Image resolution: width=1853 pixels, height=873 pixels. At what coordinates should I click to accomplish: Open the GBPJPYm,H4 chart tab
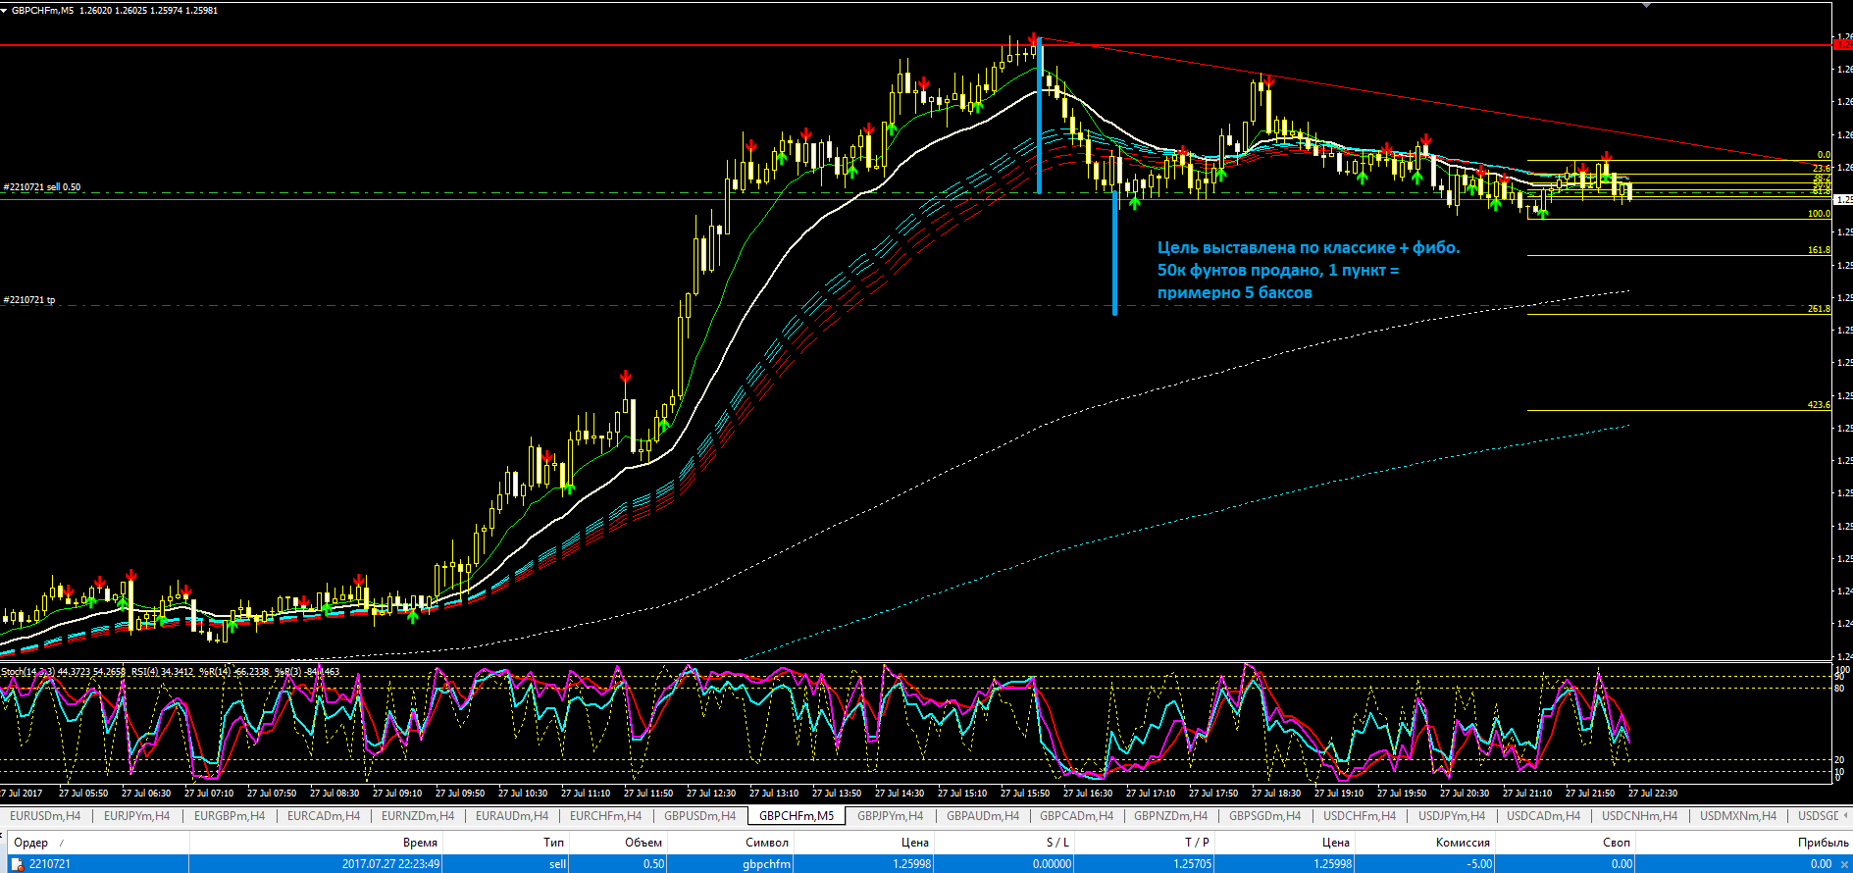[x=890, y=816]
